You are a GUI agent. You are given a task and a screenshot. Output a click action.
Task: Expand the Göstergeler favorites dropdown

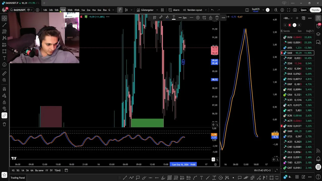click(157, 10)
